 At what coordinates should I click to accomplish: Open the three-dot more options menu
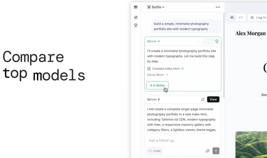click(x=218, y=7)
